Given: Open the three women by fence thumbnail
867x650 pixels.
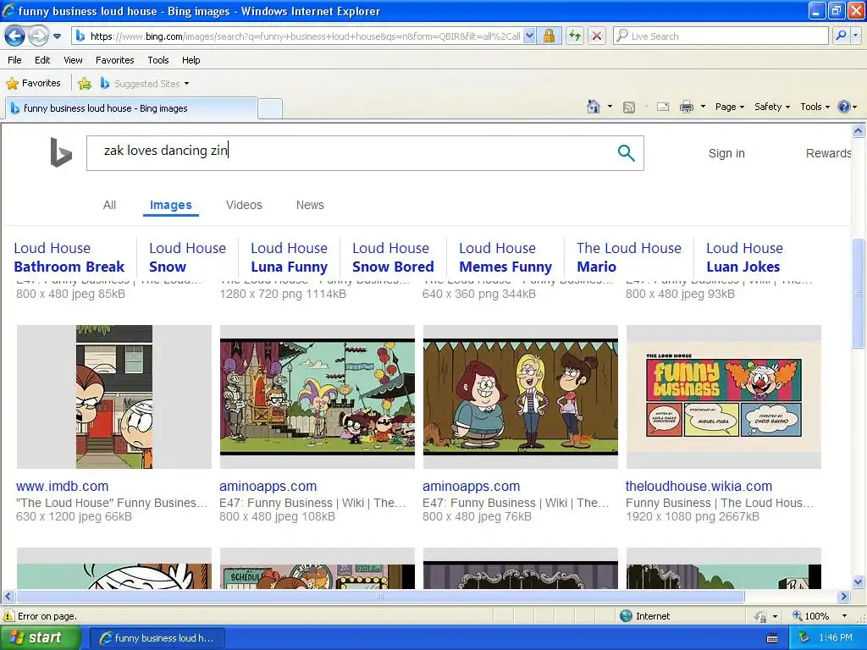Looking at the screenshot, I should click(521, 397).
